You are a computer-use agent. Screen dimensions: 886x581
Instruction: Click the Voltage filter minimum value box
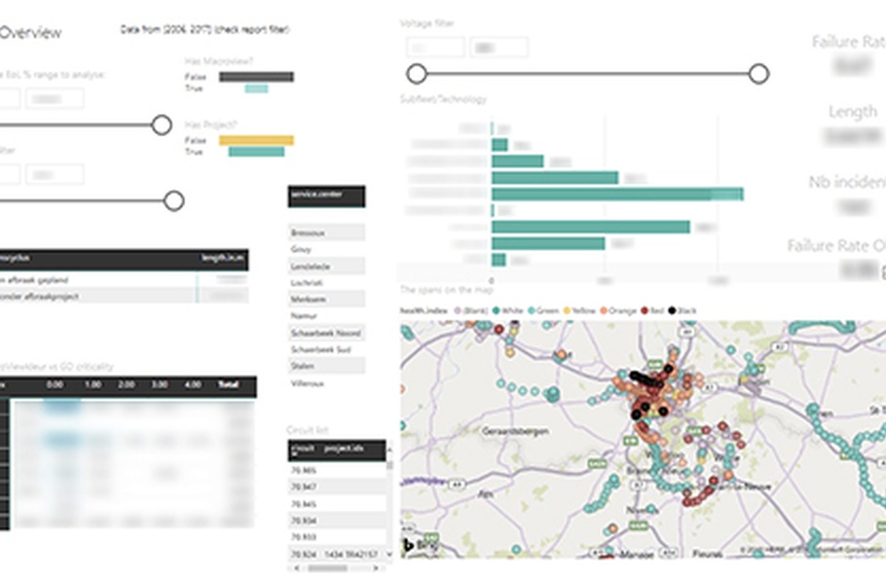[434, 47]
